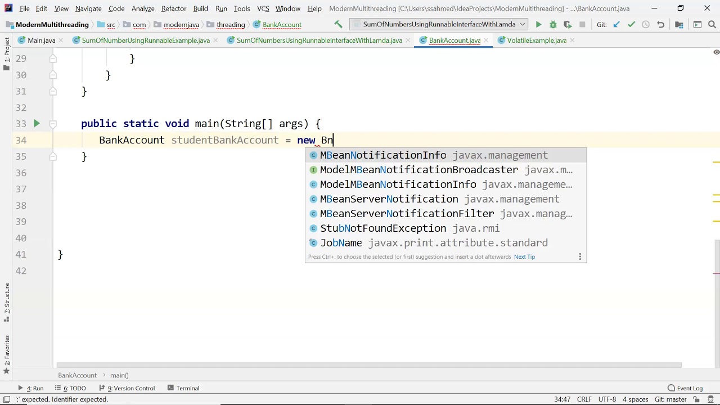This screenshot has height=405, width=720.
Task: Click the lock icon in the status bar
Action: [696, 399]
